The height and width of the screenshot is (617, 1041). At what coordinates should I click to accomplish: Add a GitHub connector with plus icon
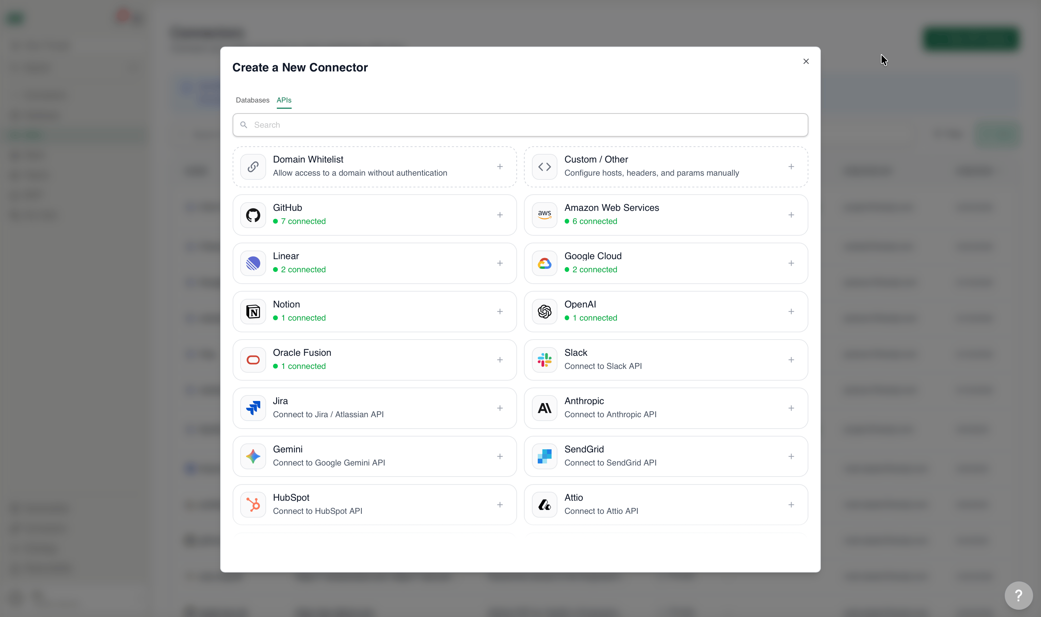[x=500, y=215]
